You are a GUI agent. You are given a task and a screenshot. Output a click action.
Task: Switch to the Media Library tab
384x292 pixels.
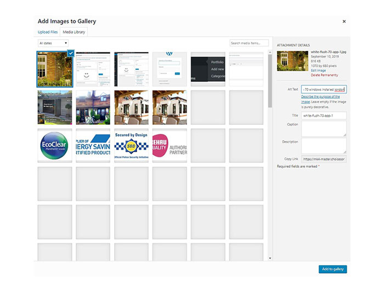point(74,32)
